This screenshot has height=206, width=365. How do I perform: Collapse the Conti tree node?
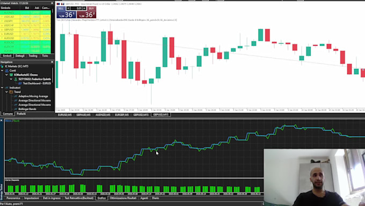(x=2, y=70)
